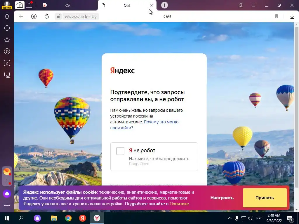
Task: Open the video play icon in sidebar
Action: tap(7, 51)
